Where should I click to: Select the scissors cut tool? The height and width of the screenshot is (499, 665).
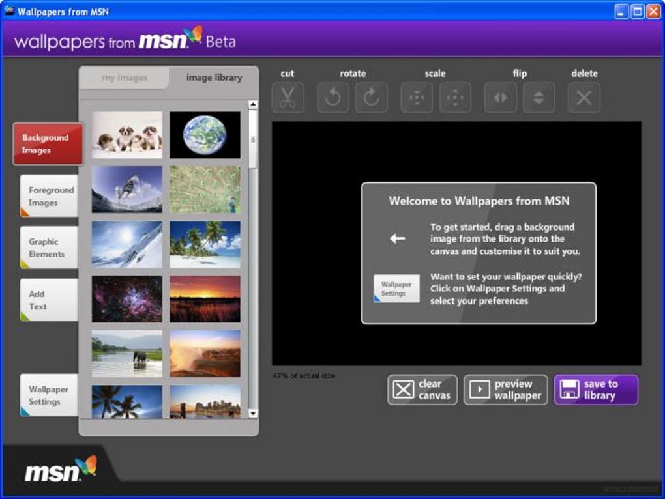coord(288,98)
